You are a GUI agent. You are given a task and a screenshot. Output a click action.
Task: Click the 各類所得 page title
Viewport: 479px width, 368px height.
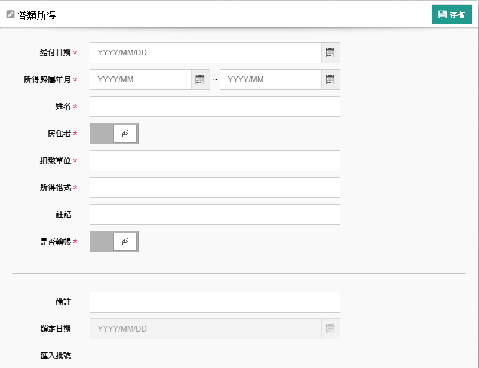pos(36,15)
